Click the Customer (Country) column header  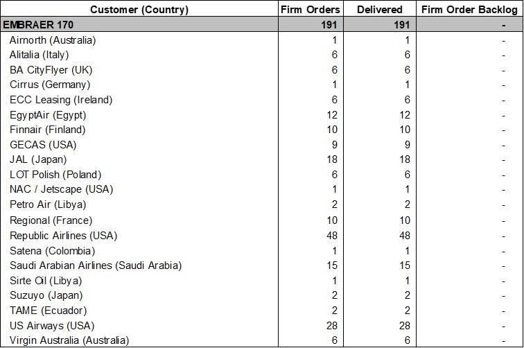click(139, 10)
